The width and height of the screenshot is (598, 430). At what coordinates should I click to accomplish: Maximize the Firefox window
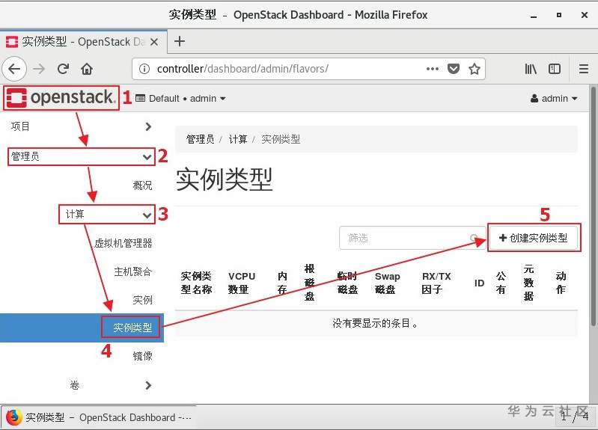coord(559,15)
